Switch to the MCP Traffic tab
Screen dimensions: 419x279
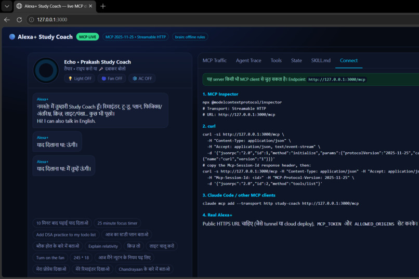tap(215, 61)
